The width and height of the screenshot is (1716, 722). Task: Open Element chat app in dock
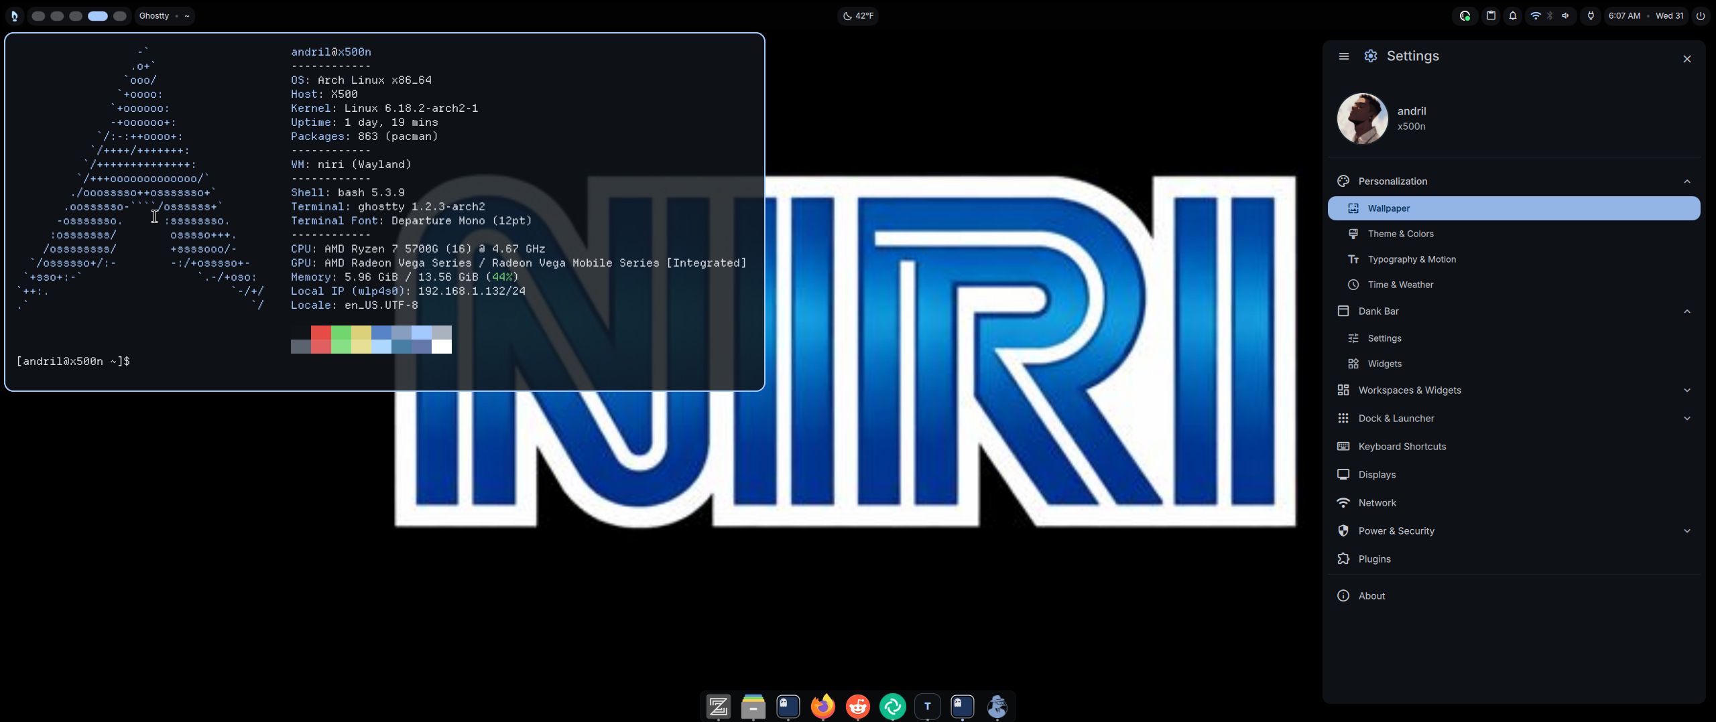892,706
